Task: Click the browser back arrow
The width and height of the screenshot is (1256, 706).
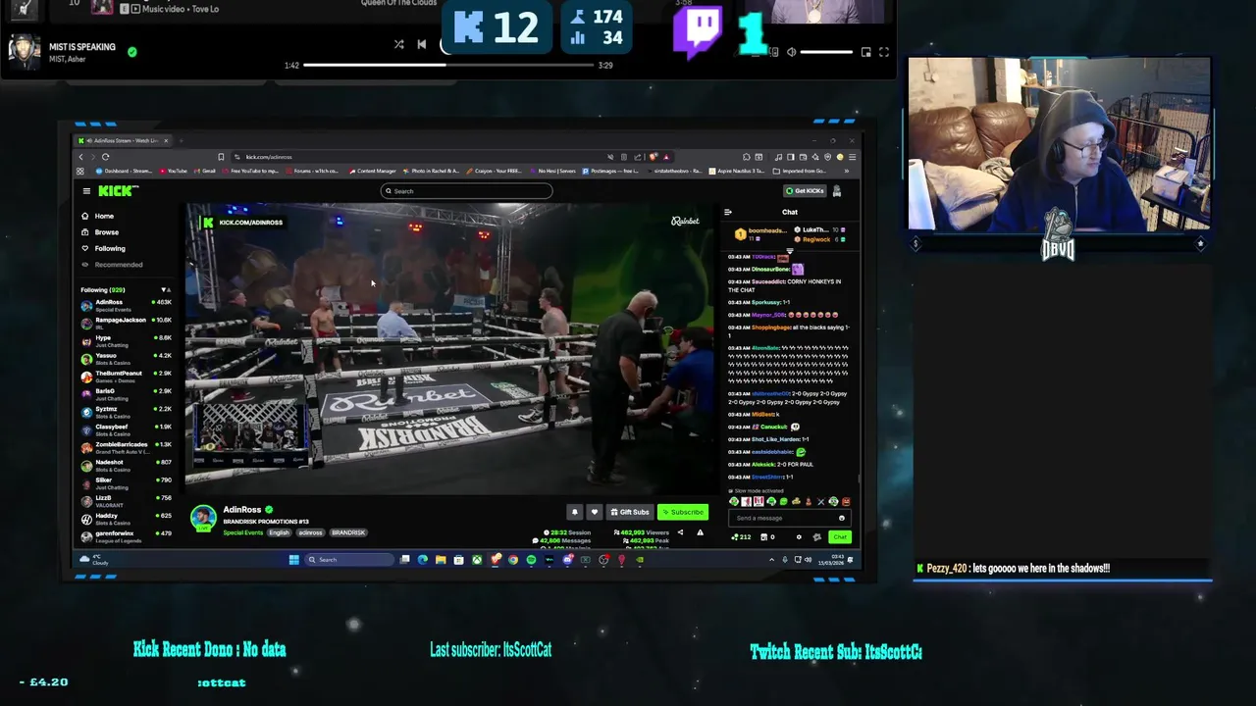Action: tap(82, 157)
